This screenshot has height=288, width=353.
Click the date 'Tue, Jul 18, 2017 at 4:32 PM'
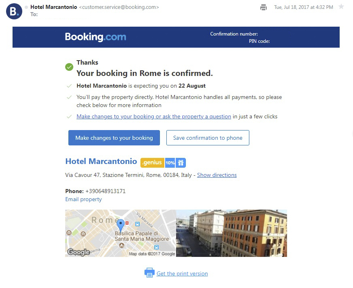pos(304,7)
